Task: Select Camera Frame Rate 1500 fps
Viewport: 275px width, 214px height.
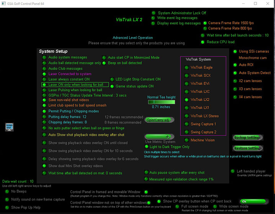Action: (x=205, y=23)
